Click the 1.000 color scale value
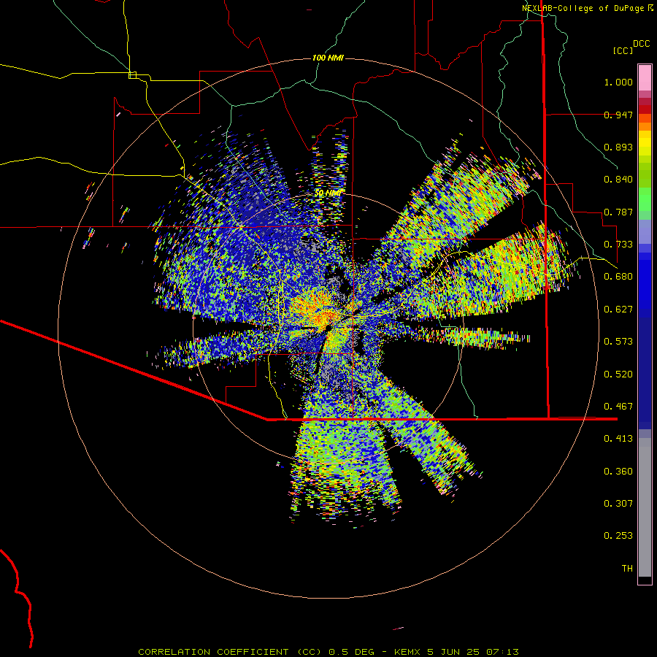This screenshot has height=657, width=657. pyautogui.click(x=618, y=82)
